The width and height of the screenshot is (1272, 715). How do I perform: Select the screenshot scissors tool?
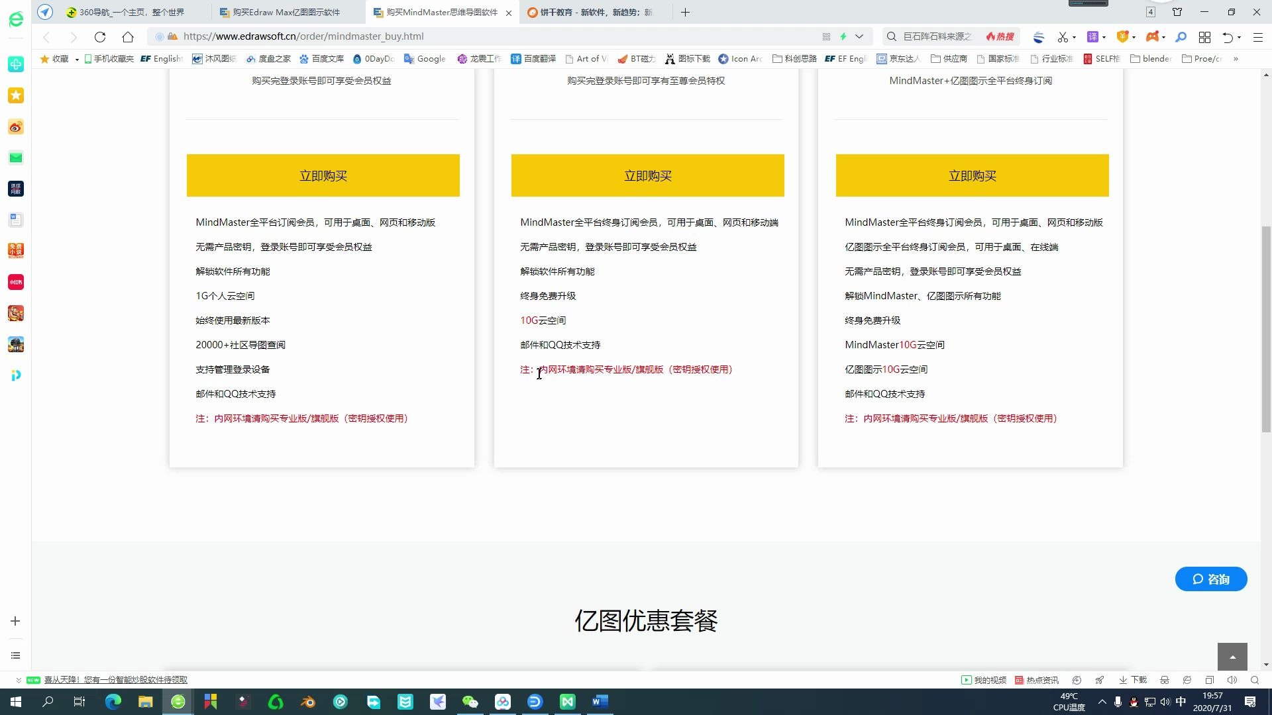coord(1063,38)
